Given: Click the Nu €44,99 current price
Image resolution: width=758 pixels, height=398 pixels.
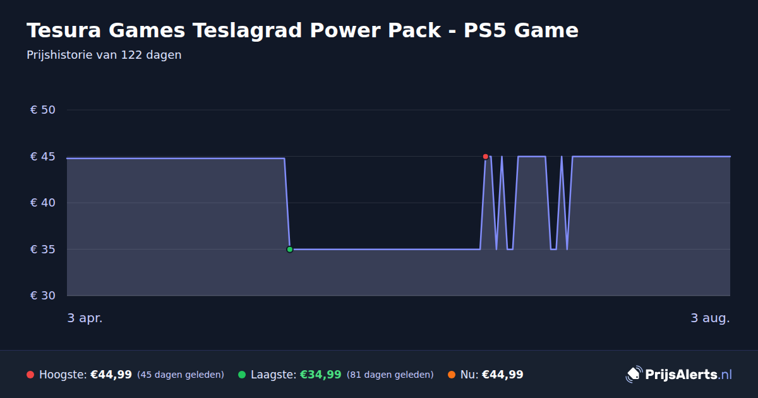Looking at the screenshot, I should pyautogui.click(x=503, y=375).
